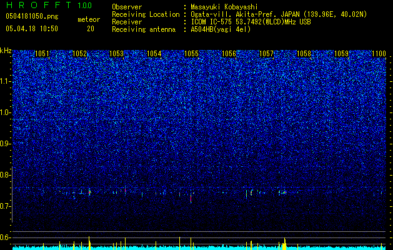Click the meteor count label
Viewport: 393px width, 250px height.
(89, 19)
